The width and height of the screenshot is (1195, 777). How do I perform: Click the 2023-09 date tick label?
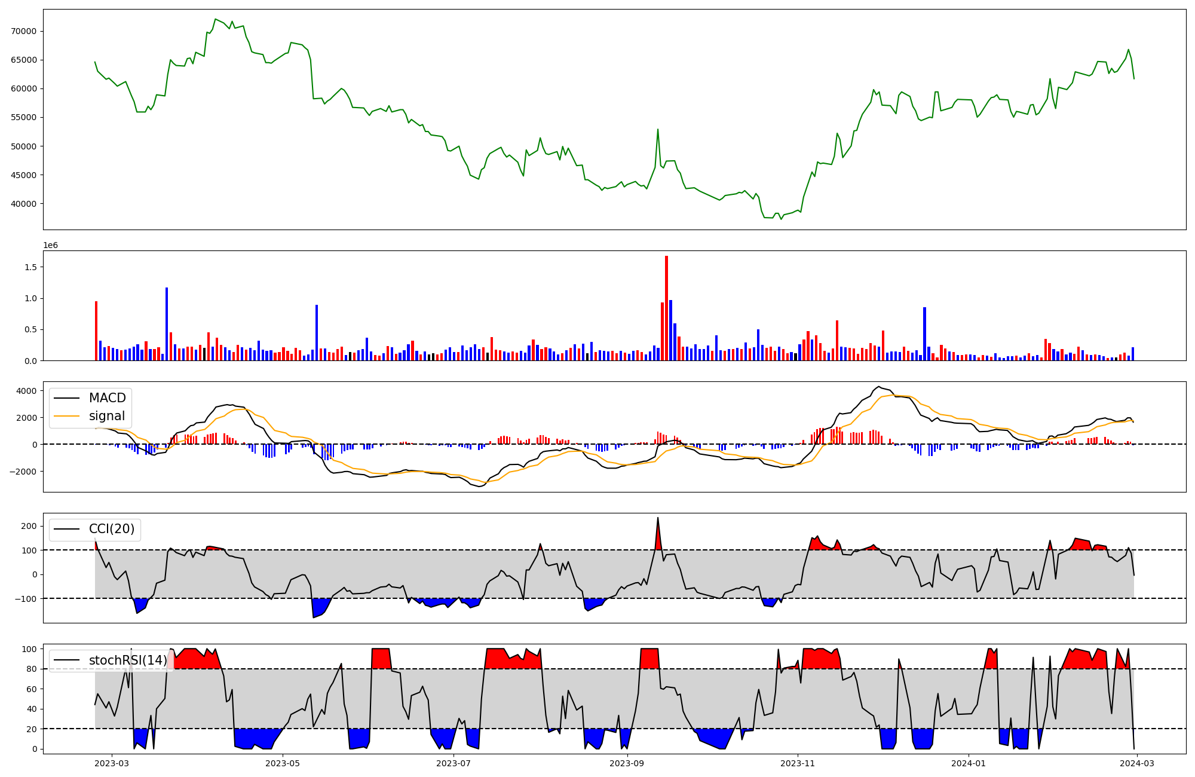627,763
